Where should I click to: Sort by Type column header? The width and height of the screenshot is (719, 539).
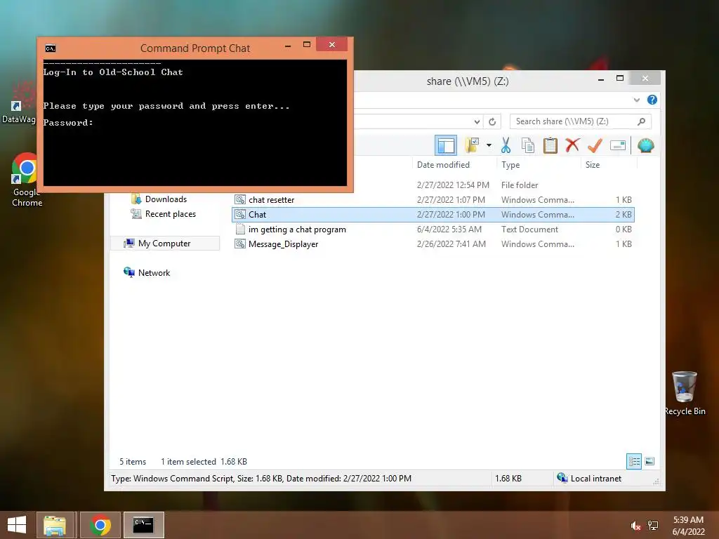[x=510, y=164]
